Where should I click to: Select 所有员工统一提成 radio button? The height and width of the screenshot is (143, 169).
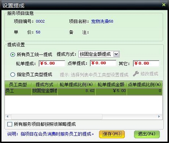tap(13, 55)
